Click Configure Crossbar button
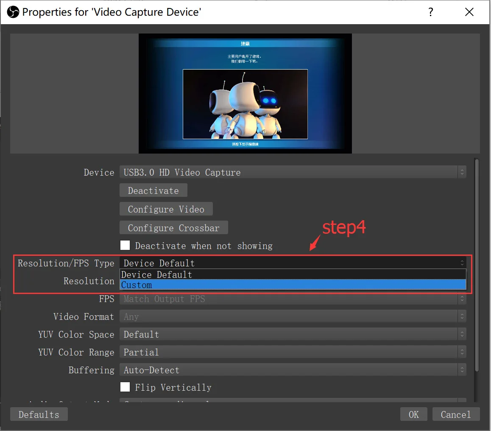 (x=174, y=228)
